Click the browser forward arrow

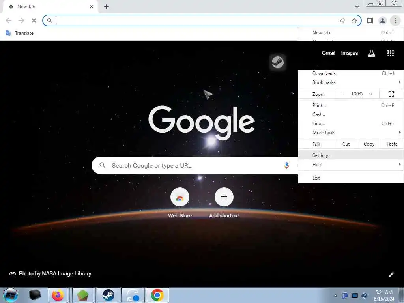(21, 21)
